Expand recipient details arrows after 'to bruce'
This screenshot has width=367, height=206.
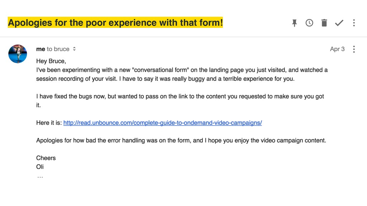74,49
